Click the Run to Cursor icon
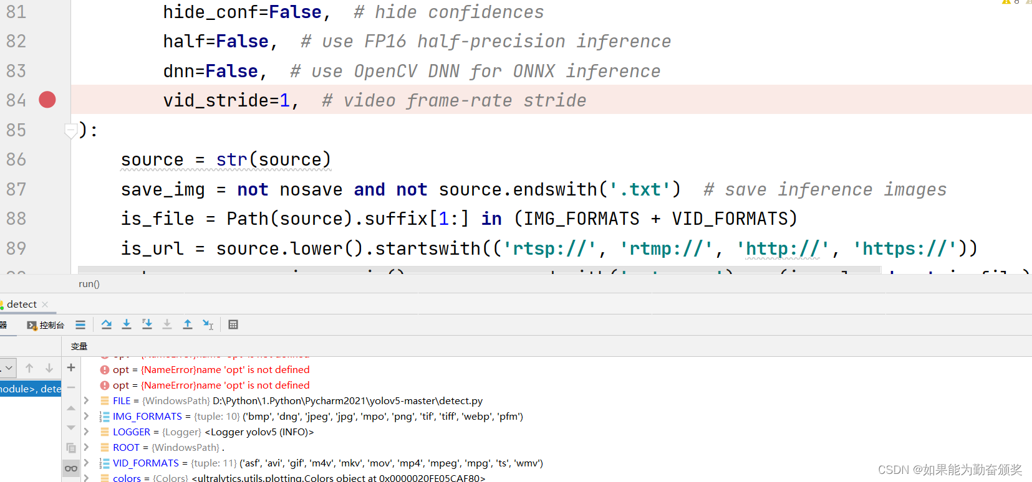The image size is (1032, 482). coord(208,324)
